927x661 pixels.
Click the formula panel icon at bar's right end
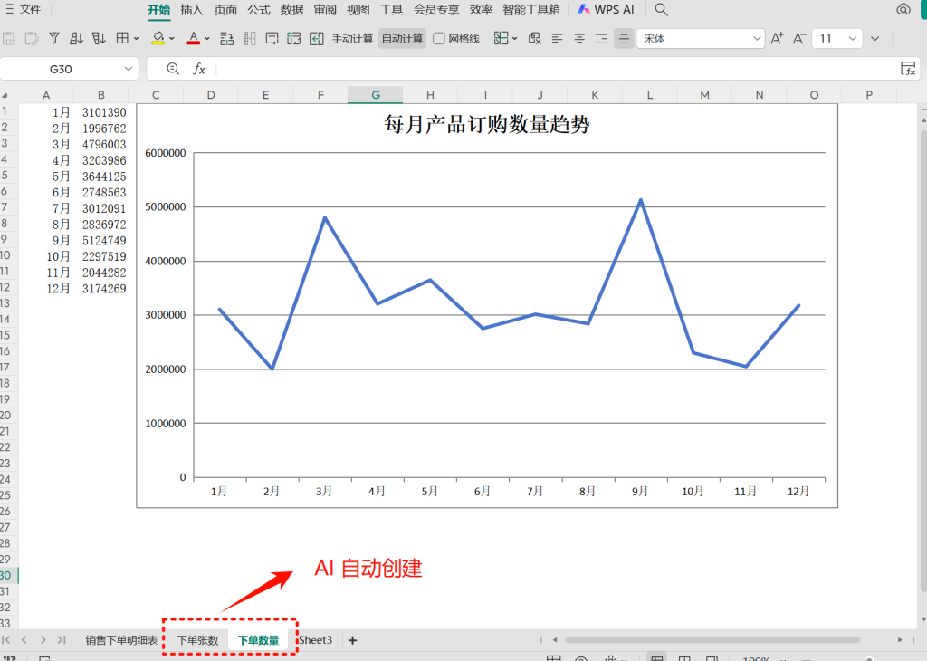point(908,69)
